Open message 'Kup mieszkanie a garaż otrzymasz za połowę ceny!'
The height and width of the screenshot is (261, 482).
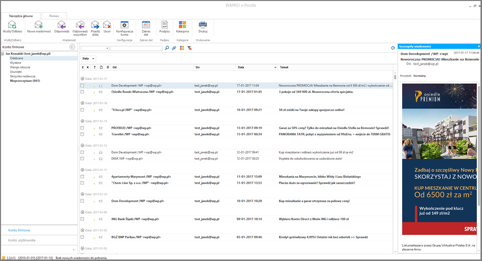314,201
